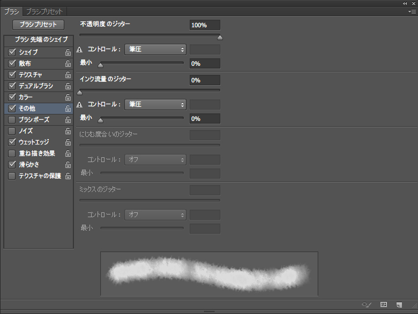The image size is (418, 314).
Task: Select the デュアルブラシ settings label
Action: pos(36,86)
